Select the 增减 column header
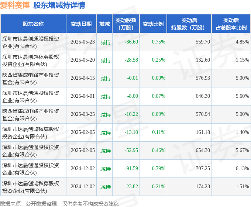Viewport: 251px width, 207px height. click(x=104, y=24)
